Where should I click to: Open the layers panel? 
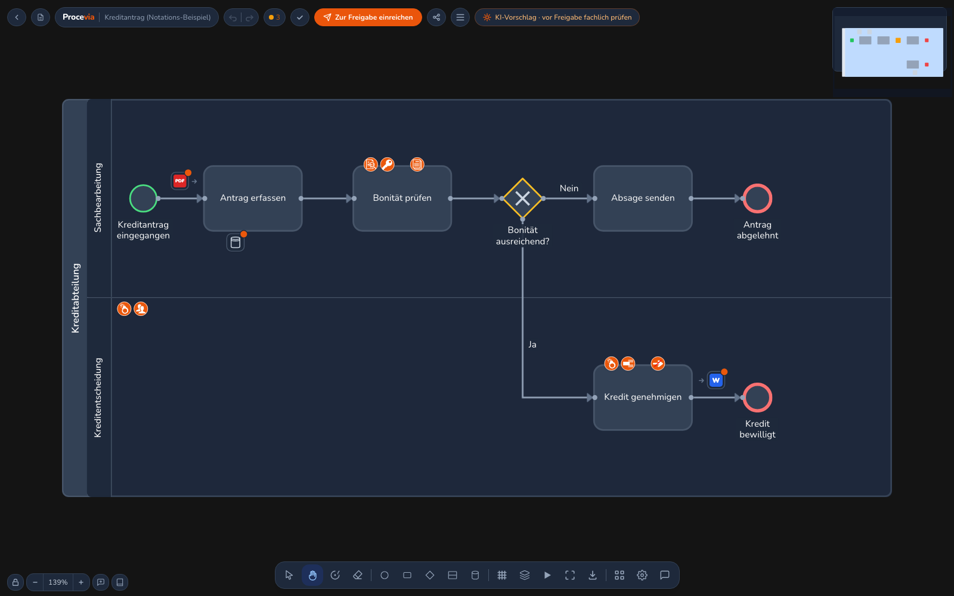(x=525, y=575)
